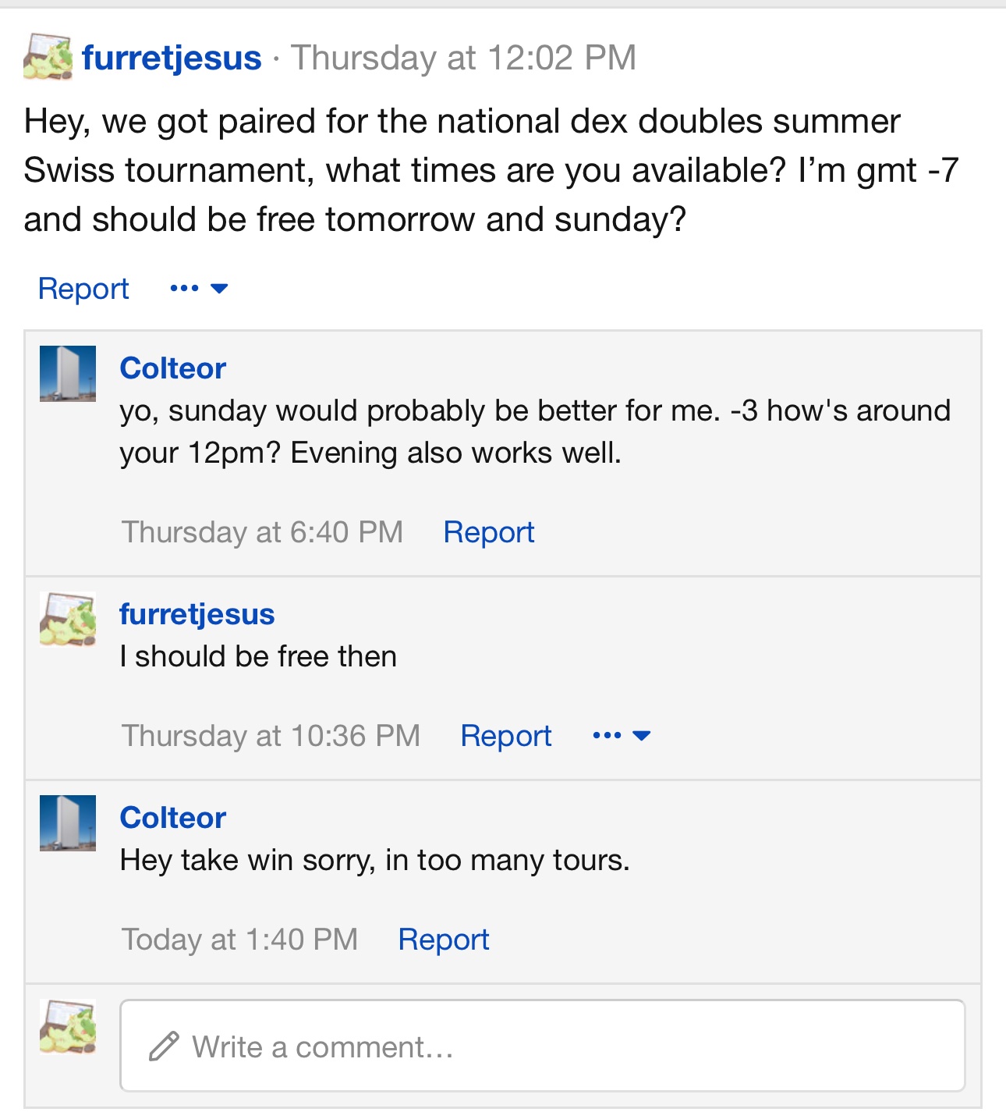1006x1112 pixels.
Task: Expand dropdown arrow under the main post
Action: coord(219,289)
